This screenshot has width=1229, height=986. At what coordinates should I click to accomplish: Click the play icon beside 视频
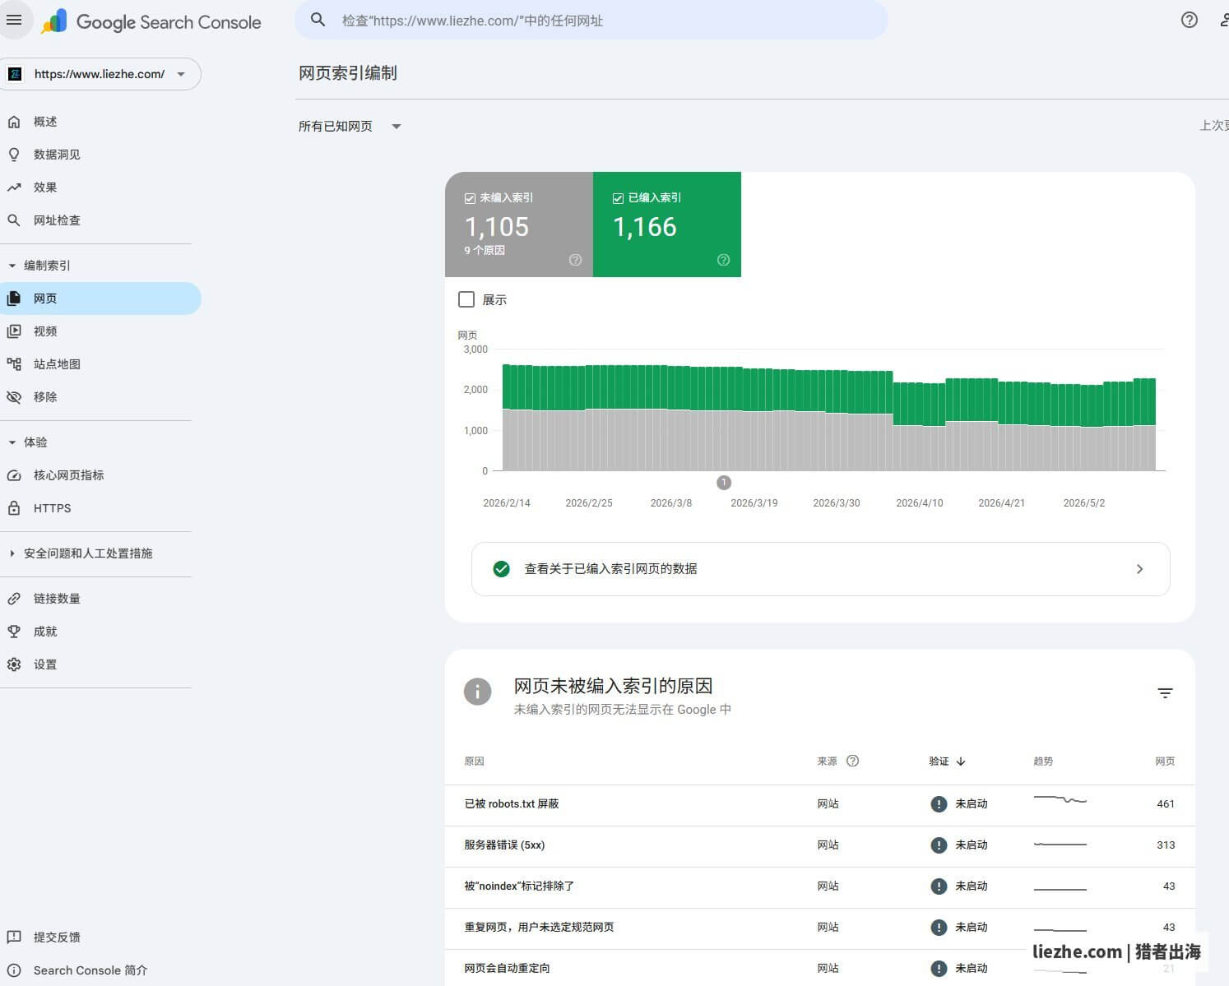click(14, 331)
